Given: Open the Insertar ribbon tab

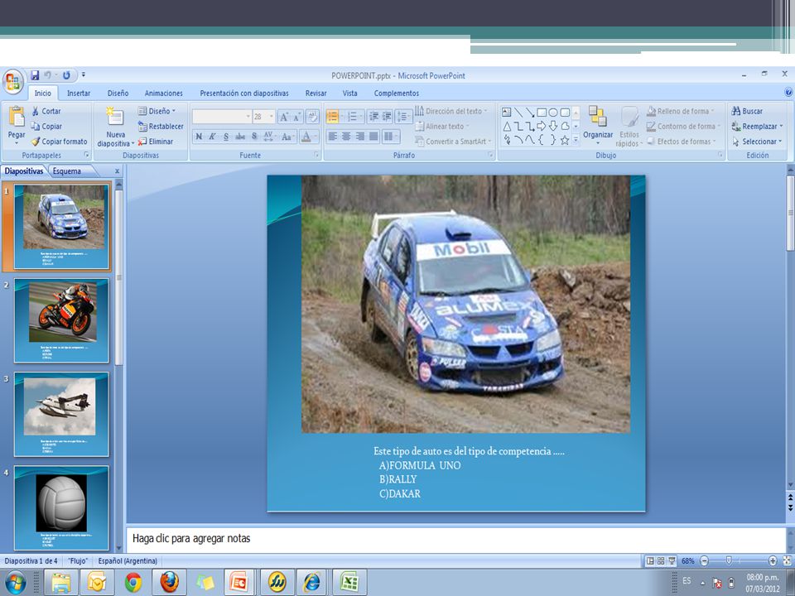Looking at the screenshot, I should click(79, 94).
